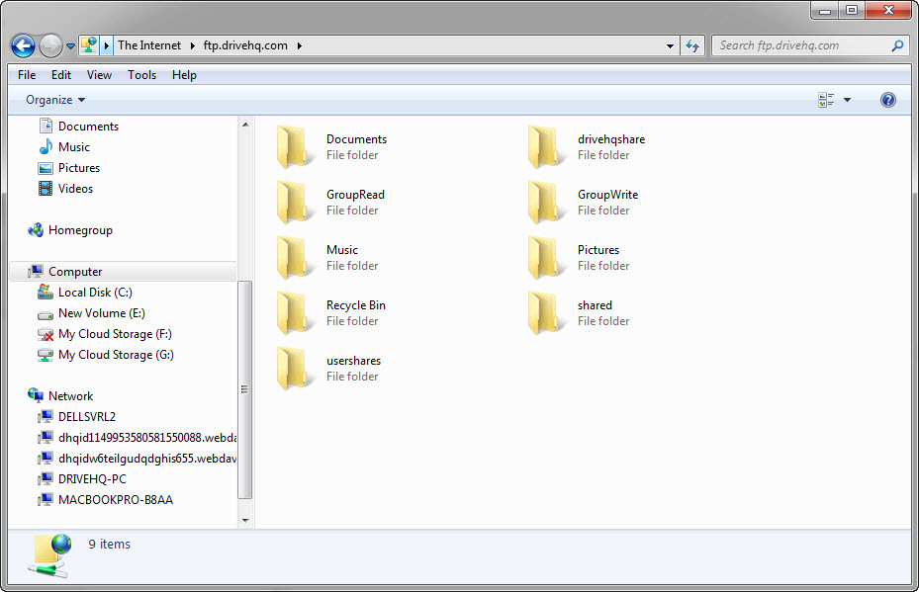Click the Homegroup icon in sidebar

(36, 230)
